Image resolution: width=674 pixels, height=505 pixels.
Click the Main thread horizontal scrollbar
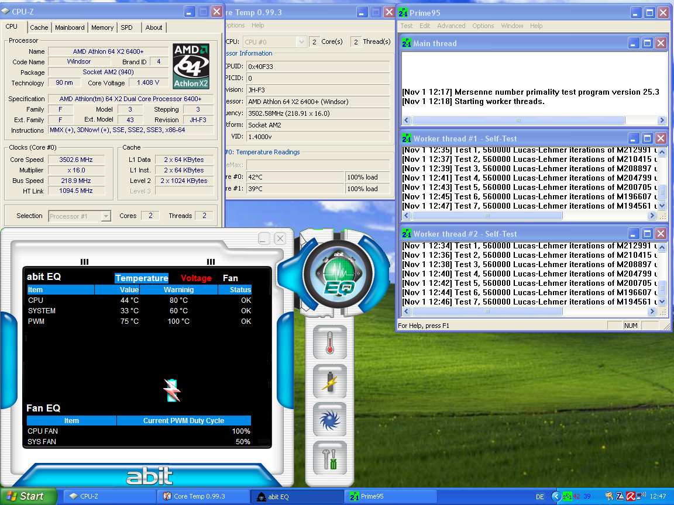(534, 120)
